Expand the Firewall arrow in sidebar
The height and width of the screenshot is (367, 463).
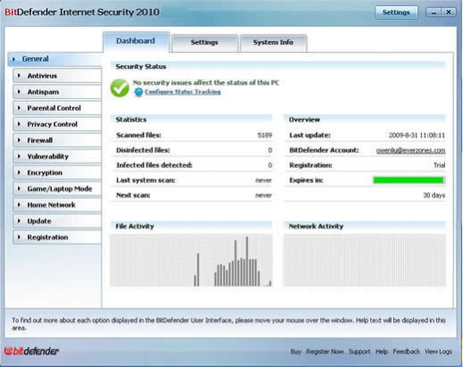point(19,140)
